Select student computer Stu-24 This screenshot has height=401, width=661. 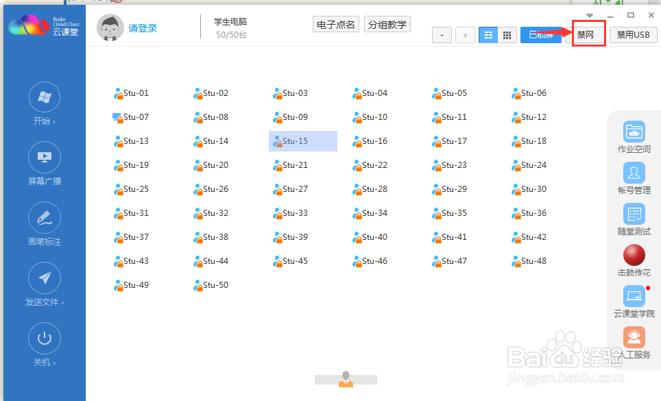click(529, 165)
